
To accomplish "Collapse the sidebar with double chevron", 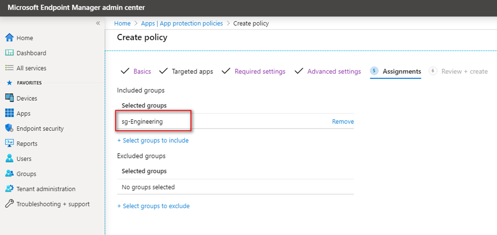I will pyautogui.click(x=98, y=23).
